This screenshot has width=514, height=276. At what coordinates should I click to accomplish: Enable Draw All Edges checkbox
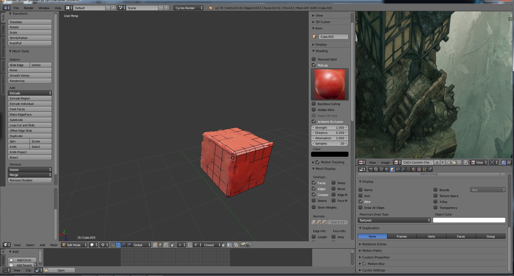tap(360, 207)
